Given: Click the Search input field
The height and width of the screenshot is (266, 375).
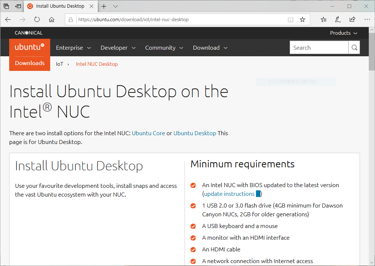Looking at the screenshot, I should pos(319,47).
